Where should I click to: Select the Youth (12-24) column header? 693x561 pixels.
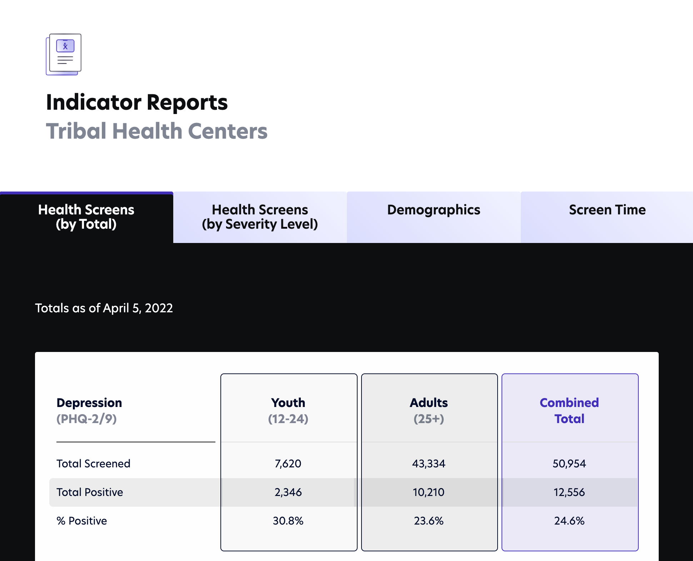coord(288,410)
